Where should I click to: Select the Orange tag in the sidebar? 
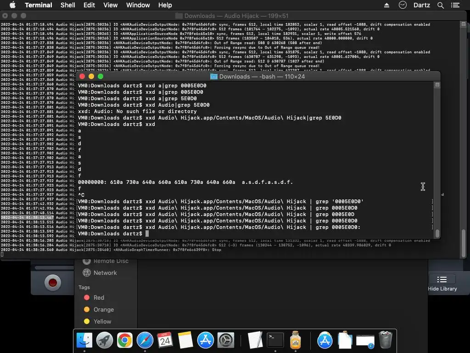point(103,309)
